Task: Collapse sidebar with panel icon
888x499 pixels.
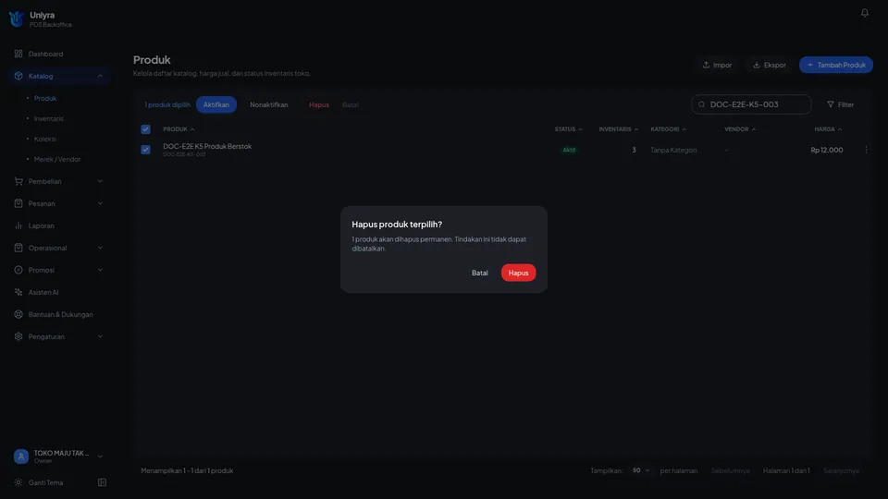Action: pos(102,482)
